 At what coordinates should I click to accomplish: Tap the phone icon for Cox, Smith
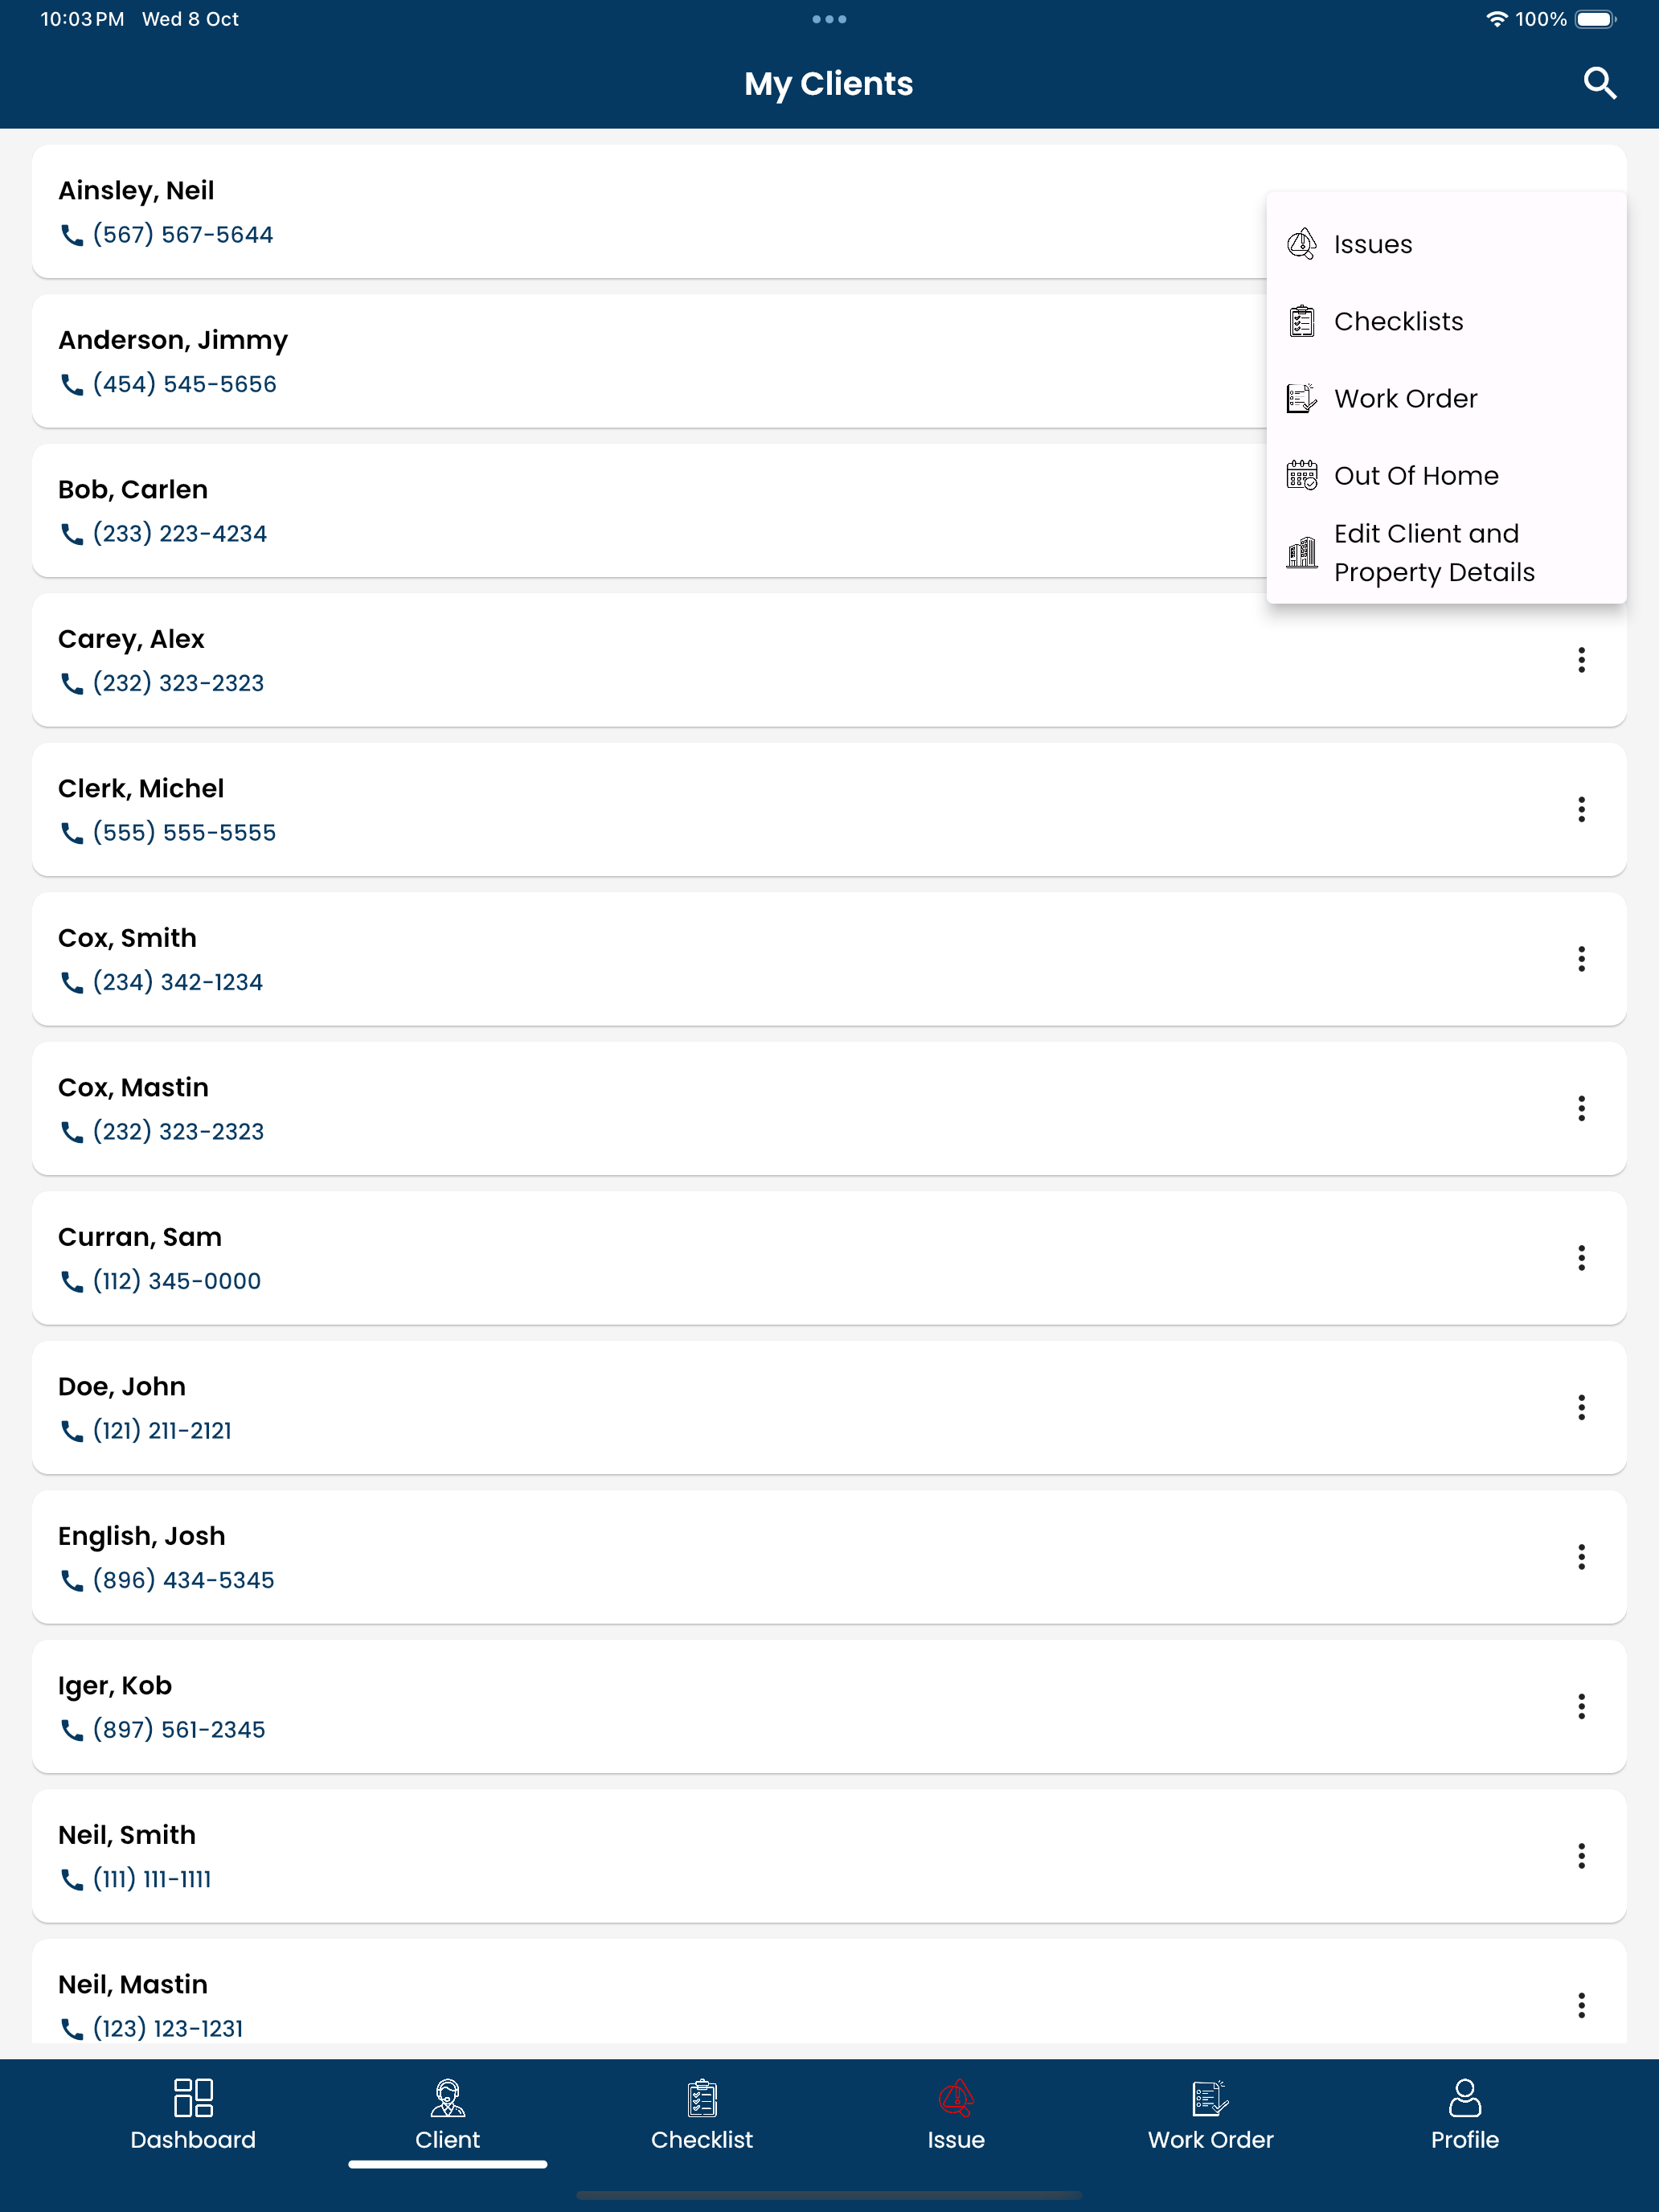[72, 983]
